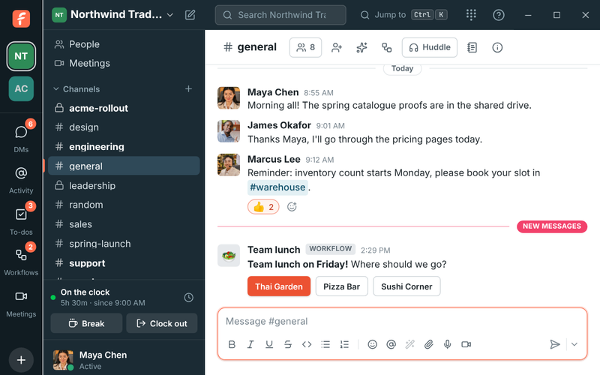The height and width of the screenshot is (375, 600).
Task: Open send options dropdown arrow
Action: click(574, 344)
